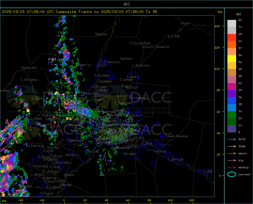Click the Capdevila place label
Screen dimensions: 253x204
tap(83, 65)
